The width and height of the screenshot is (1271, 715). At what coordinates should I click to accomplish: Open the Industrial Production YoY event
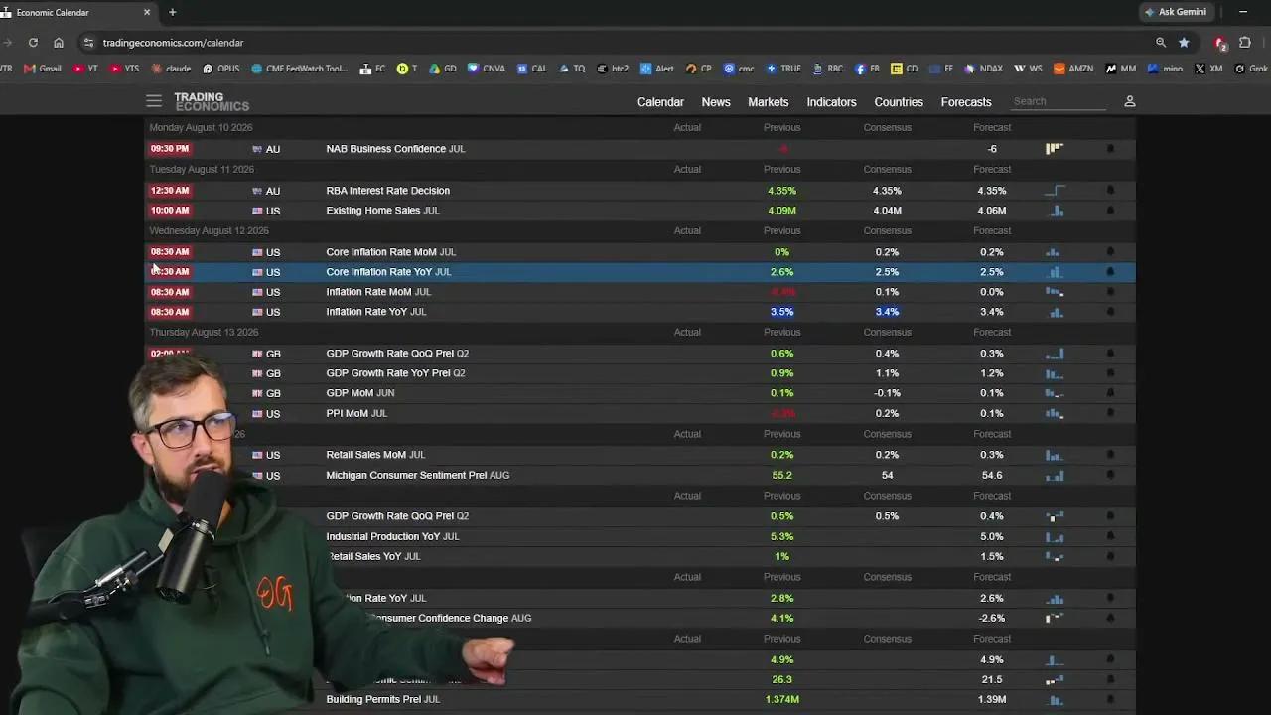coord(392,536)
